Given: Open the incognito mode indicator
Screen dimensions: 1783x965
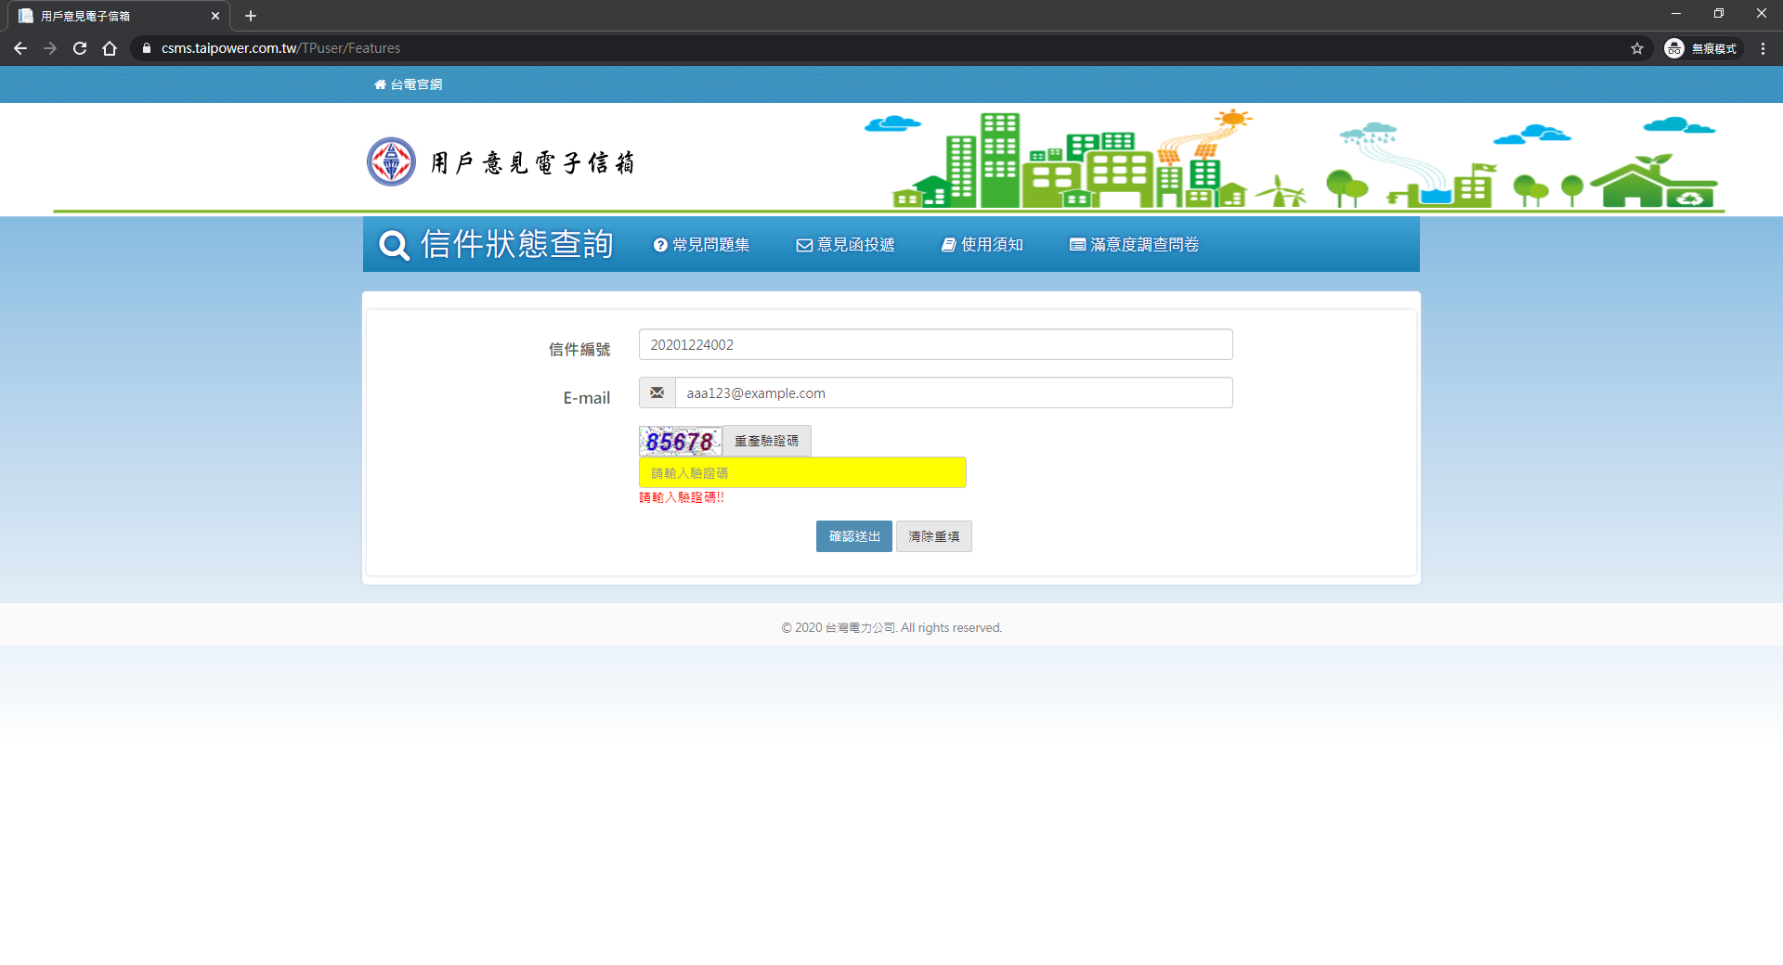Looking at the screenshot, I should 1701,48.
